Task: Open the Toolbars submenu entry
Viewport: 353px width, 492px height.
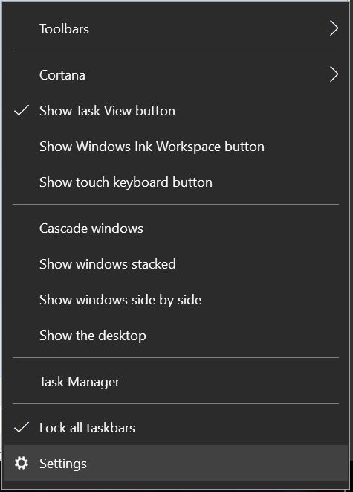Action: 175,28
